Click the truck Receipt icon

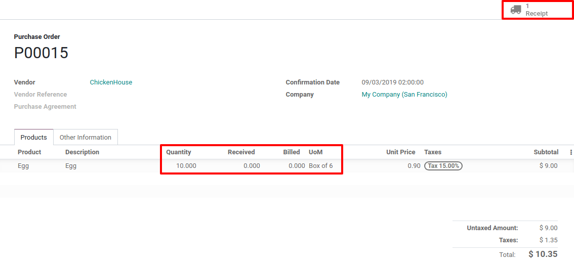516,10
